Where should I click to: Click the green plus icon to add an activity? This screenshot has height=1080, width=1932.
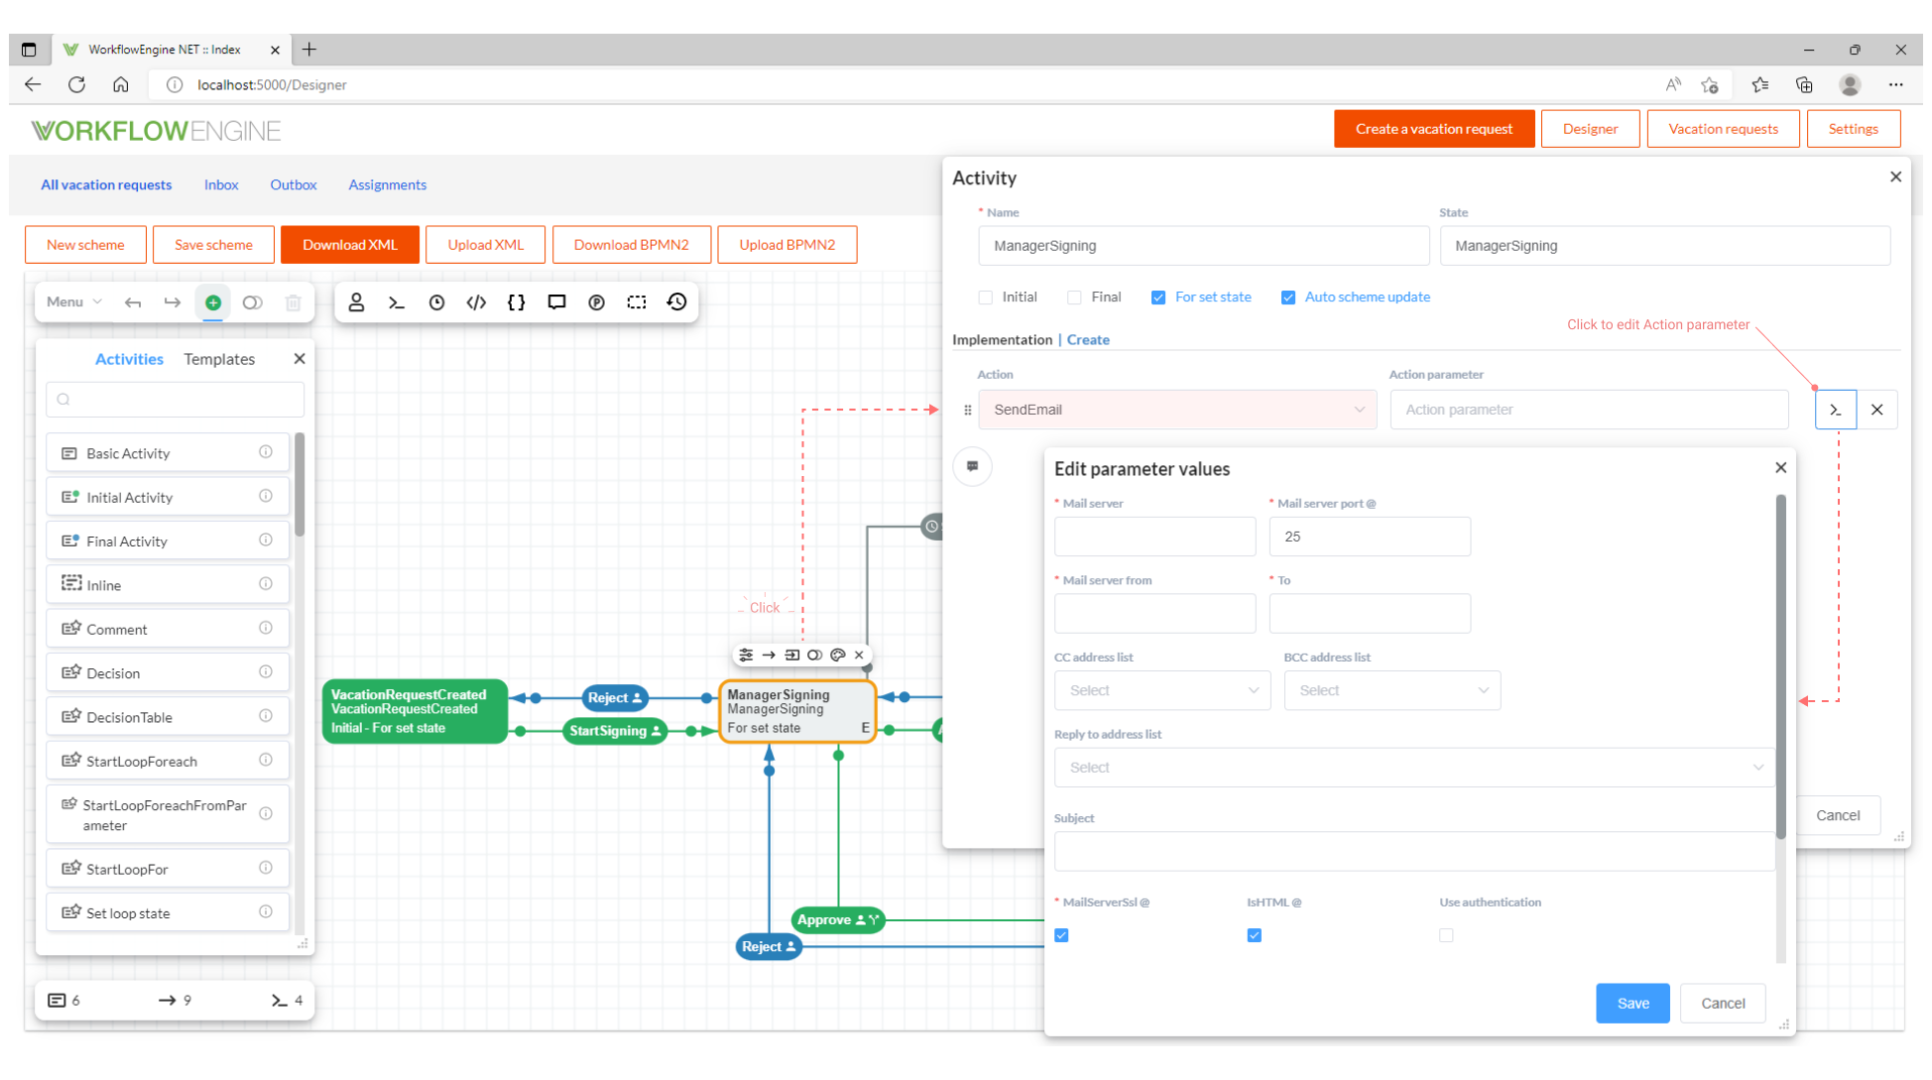pos(212,302)
